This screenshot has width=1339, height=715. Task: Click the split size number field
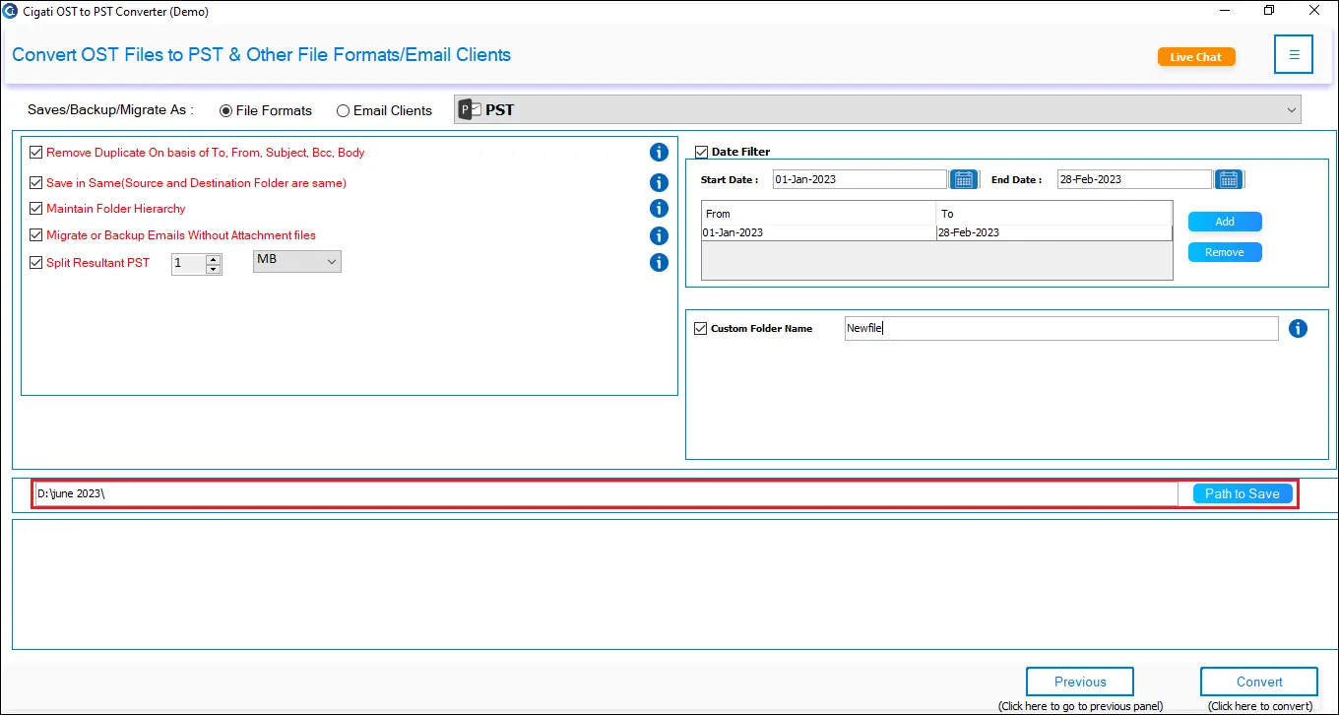click(x=189, y=264)
